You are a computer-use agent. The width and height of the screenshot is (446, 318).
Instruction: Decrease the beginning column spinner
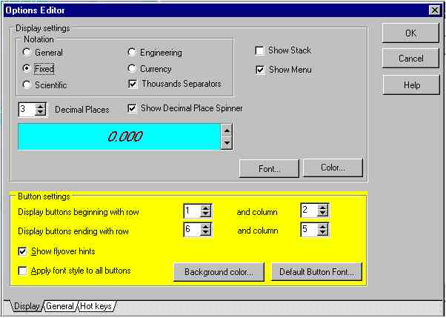tap(322, 213)
